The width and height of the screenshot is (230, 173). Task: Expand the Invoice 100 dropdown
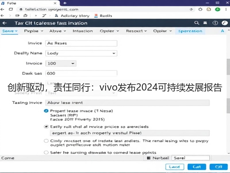click(61, 63)
